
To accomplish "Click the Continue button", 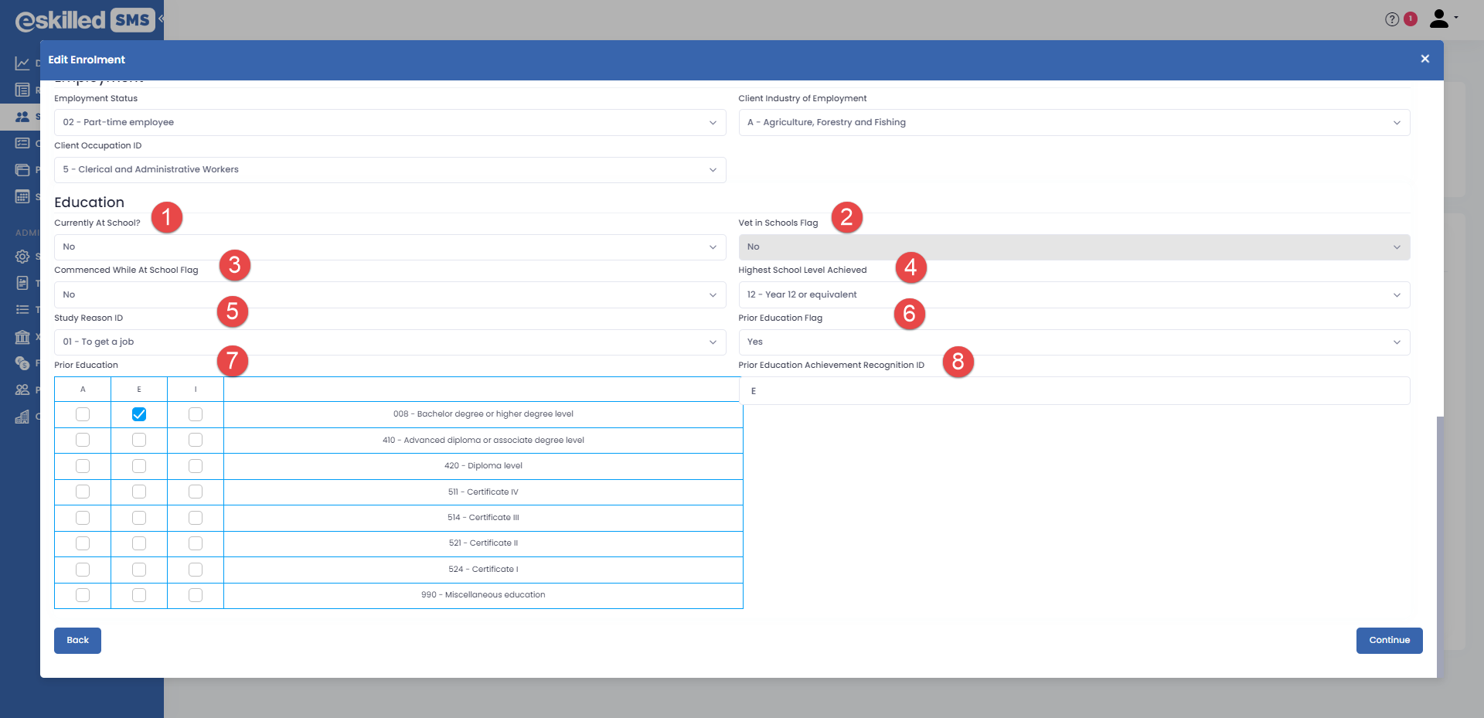I will [1389, 640].
